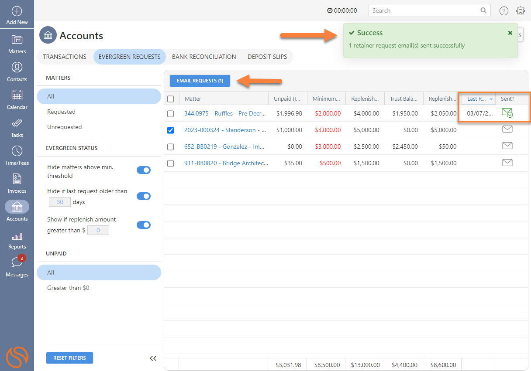Open the 911-BB0820 Bridge Architec matter link
The image size is (531, 371).
226,163
